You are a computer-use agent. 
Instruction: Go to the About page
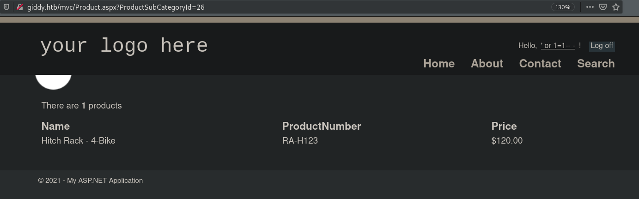coord(487,64)
